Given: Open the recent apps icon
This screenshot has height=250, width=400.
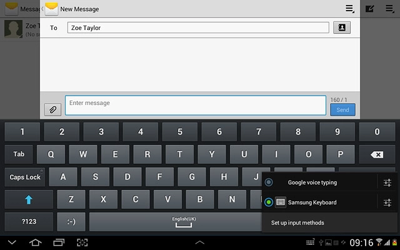Looking at the screenshot, I should click(x=59, y=242).
